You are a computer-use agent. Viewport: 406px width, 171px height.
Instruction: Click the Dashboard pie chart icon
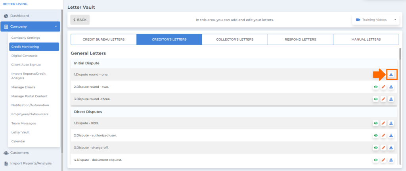tap(6, 16)
